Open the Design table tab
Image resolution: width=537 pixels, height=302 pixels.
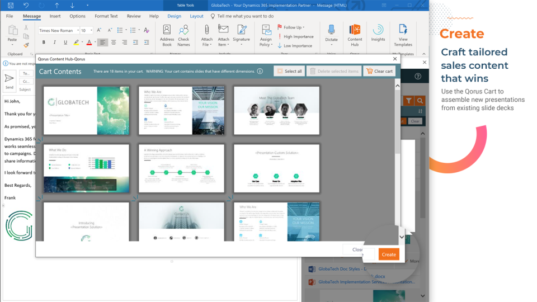point(175,16)
